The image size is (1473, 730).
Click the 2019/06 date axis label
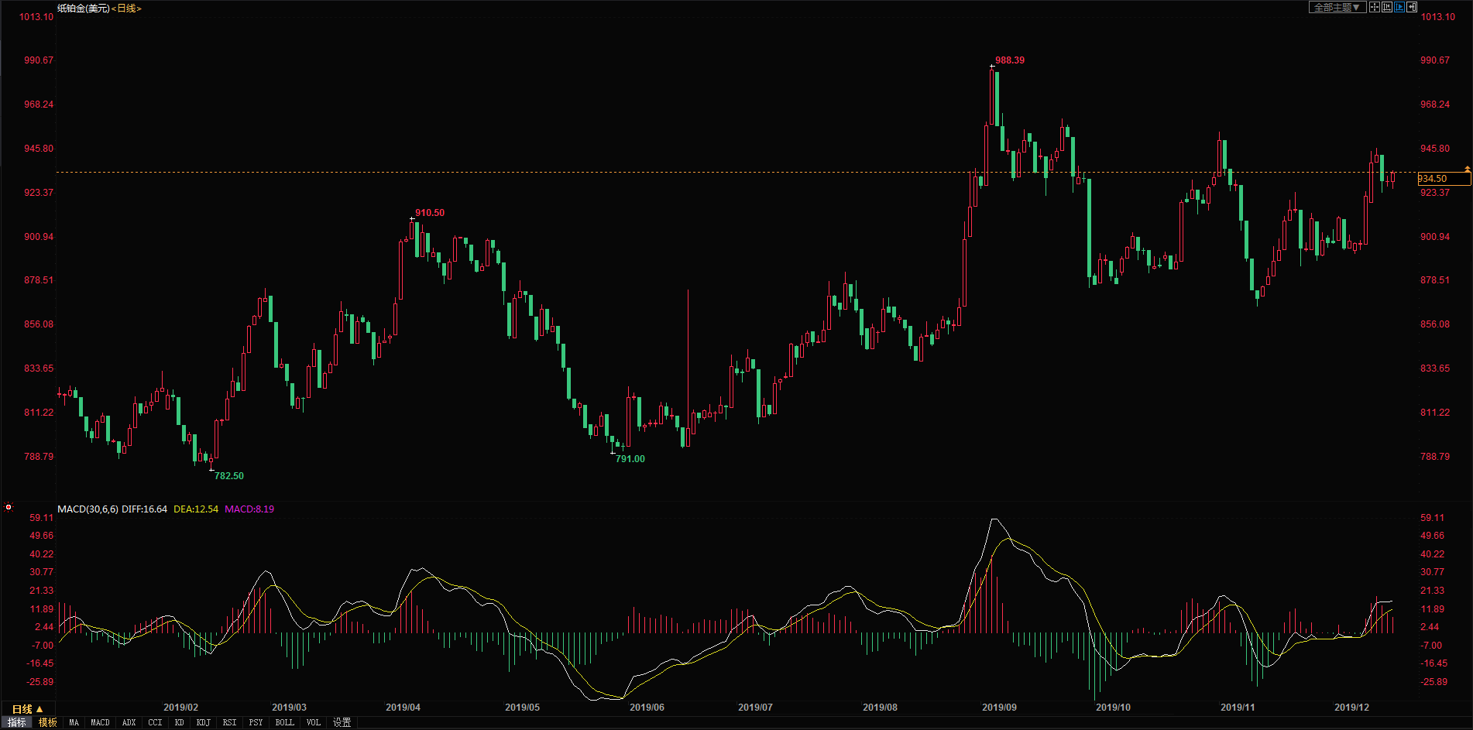647,707
